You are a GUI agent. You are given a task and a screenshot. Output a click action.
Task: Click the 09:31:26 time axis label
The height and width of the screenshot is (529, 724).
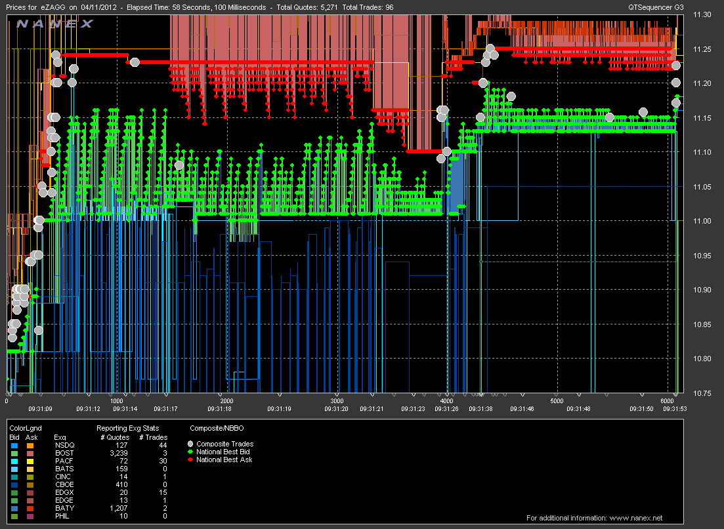pyautogui.click(x=446, y=408)
